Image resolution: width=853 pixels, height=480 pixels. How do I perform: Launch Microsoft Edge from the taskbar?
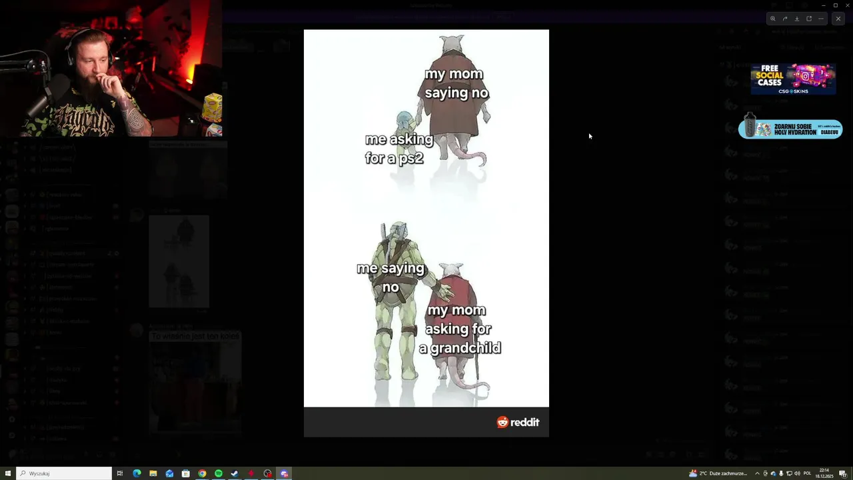pos(137,473)
